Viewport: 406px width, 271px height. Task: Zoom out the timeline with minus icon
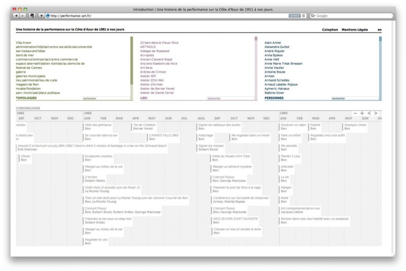(x=355, y=113)
